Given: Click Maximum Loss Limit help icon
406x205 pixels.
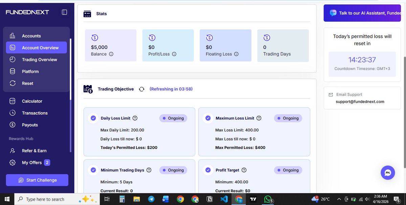Looking at the screenshot, I should pyautogui.click(x=259, y=118).
